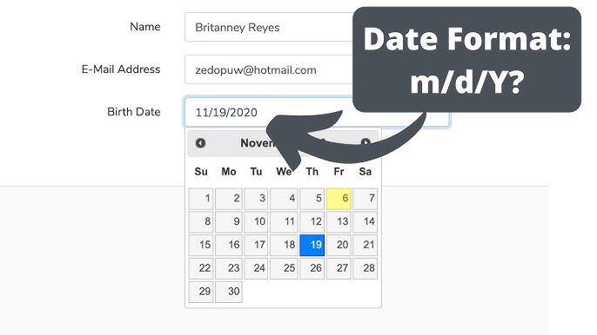597x335 pixels.
Task: Choose day 28 in datepicker
Action: pyautogui.click(x=366, y=268)
